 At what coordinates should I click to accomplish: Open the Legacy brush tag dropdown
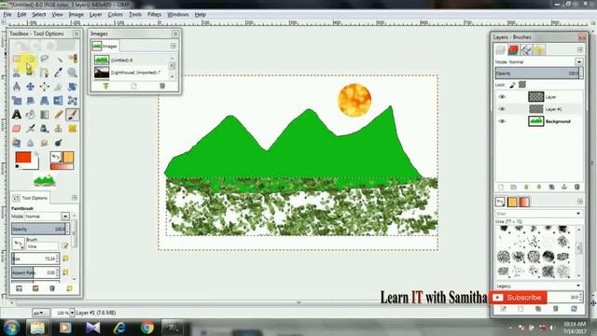tap(539, 286)
